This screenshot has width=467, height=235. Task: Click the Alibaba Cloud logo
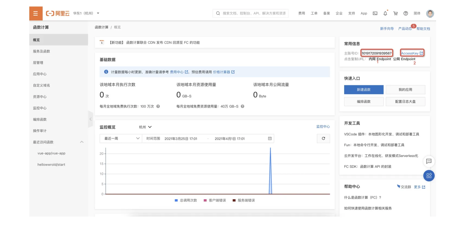[58, 13]
